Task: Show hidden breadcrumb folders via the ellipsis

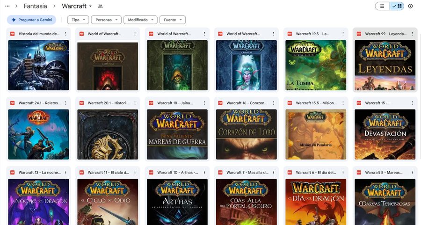Action: 7,6
